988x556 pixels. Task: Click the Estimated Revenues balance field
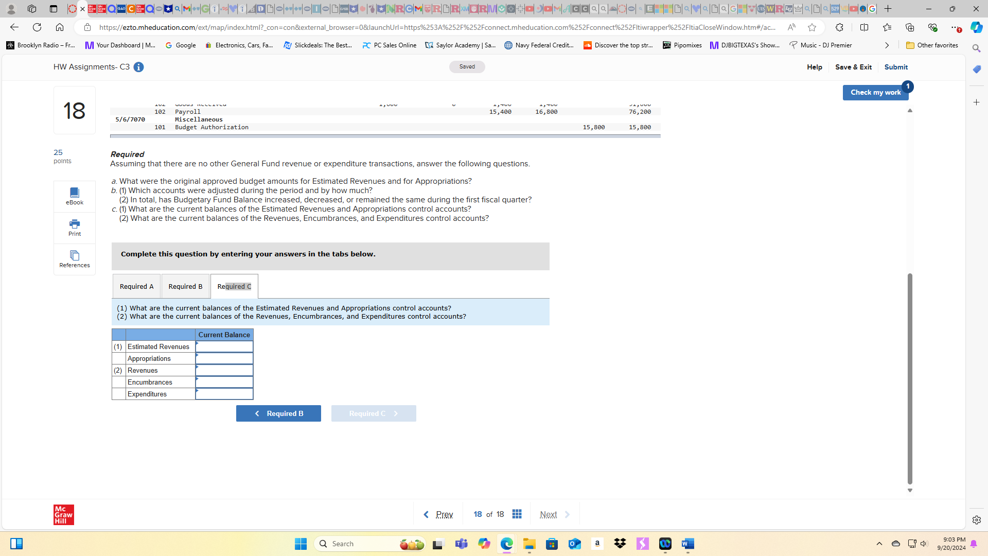224,347
